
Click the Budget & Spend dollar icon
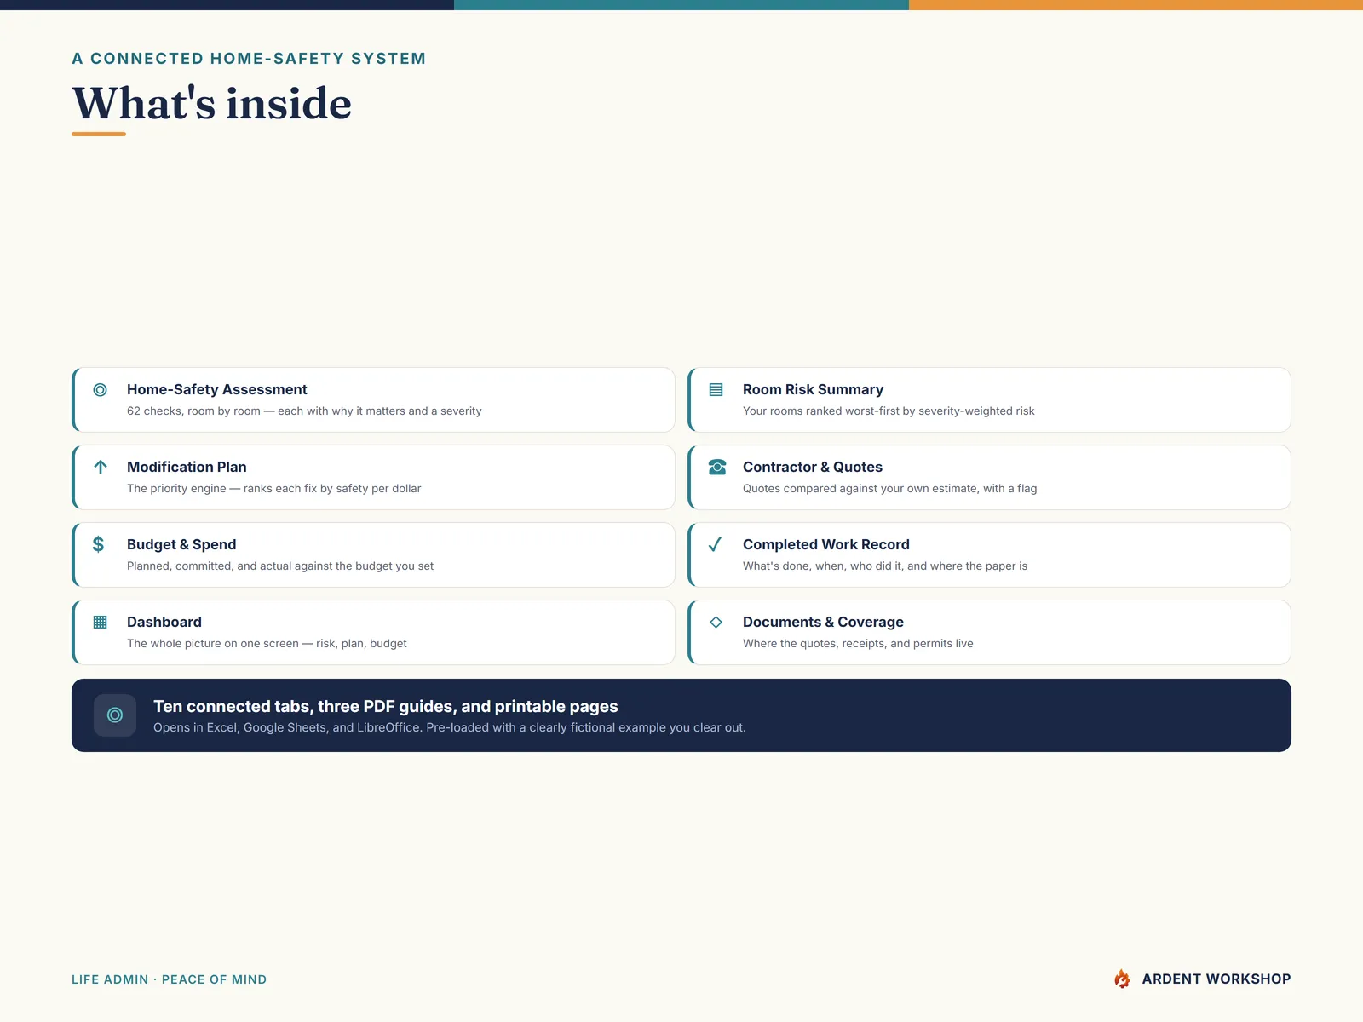[99, 544]
